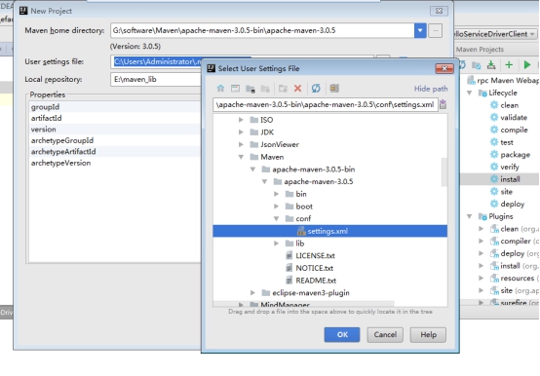Click the file path input field

[326, 104]
